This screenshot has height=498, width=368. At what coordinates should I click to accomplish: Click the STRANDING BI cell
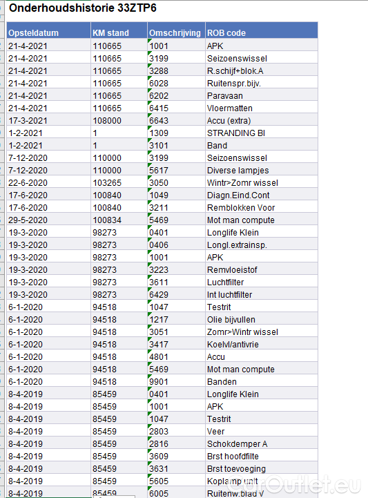click(262, 133)
